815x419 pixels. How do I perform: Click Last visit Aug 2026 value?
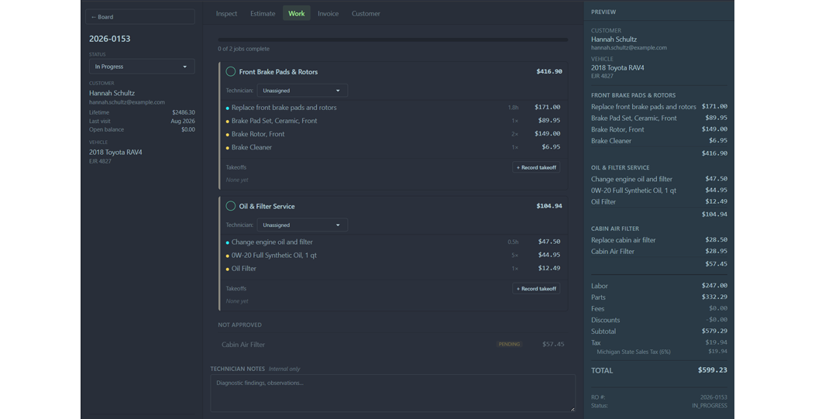point(183,121)
